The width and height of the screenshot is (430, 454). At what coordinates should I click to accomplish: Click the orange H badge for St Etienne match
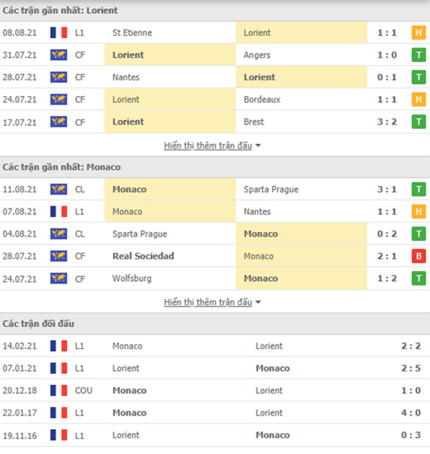418,33
